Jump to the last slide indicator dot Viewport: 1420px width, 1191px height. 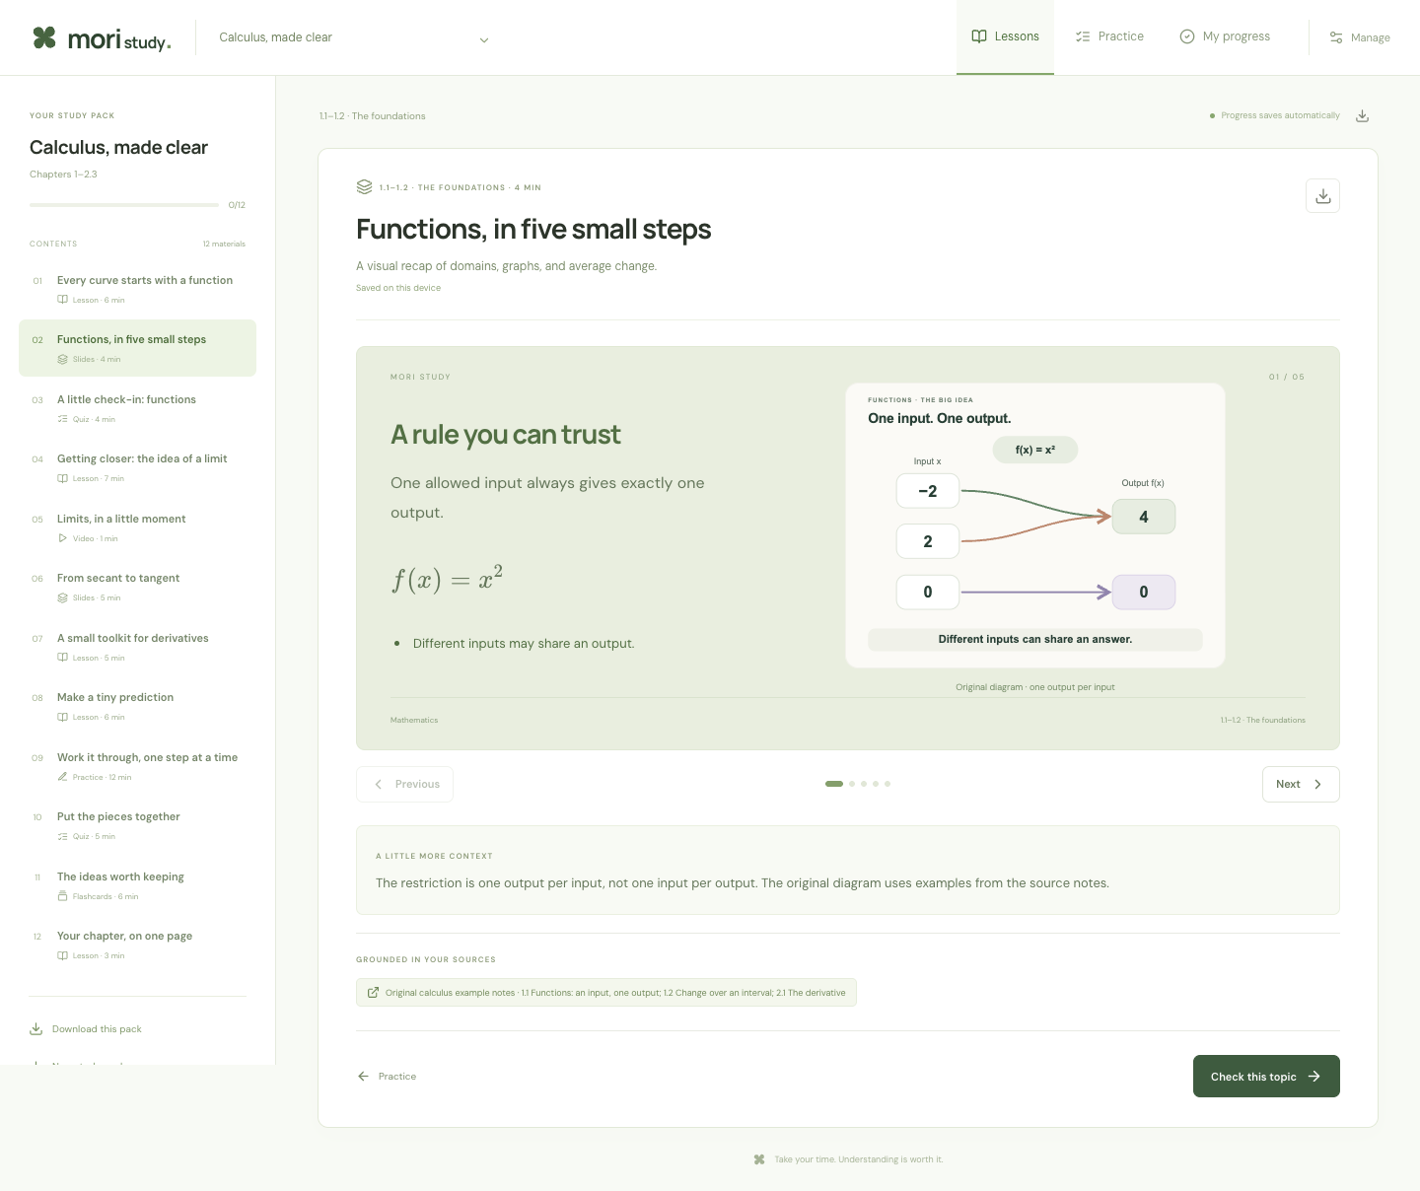pyautogui.click(x=887, y=784)
